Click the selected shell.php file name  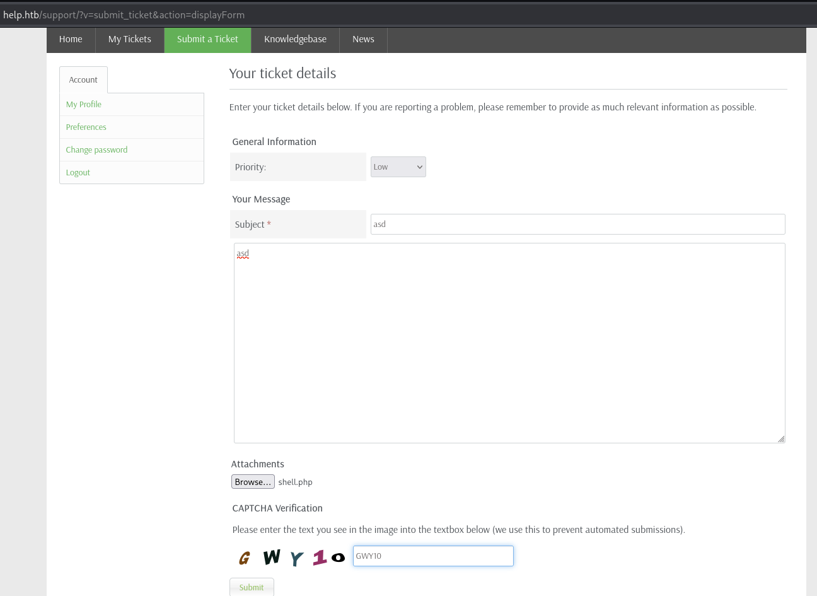(296, 482)
